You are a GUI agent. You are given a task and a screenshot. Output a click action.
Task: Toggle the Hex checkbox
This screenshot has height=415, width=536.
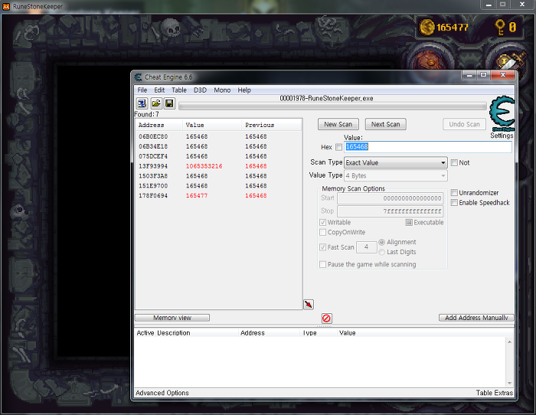coord(338,147)
